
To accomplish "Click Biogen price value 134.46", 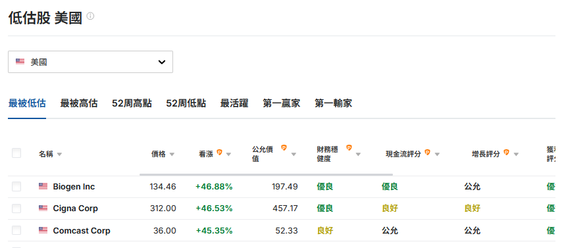I will [163, 187].
